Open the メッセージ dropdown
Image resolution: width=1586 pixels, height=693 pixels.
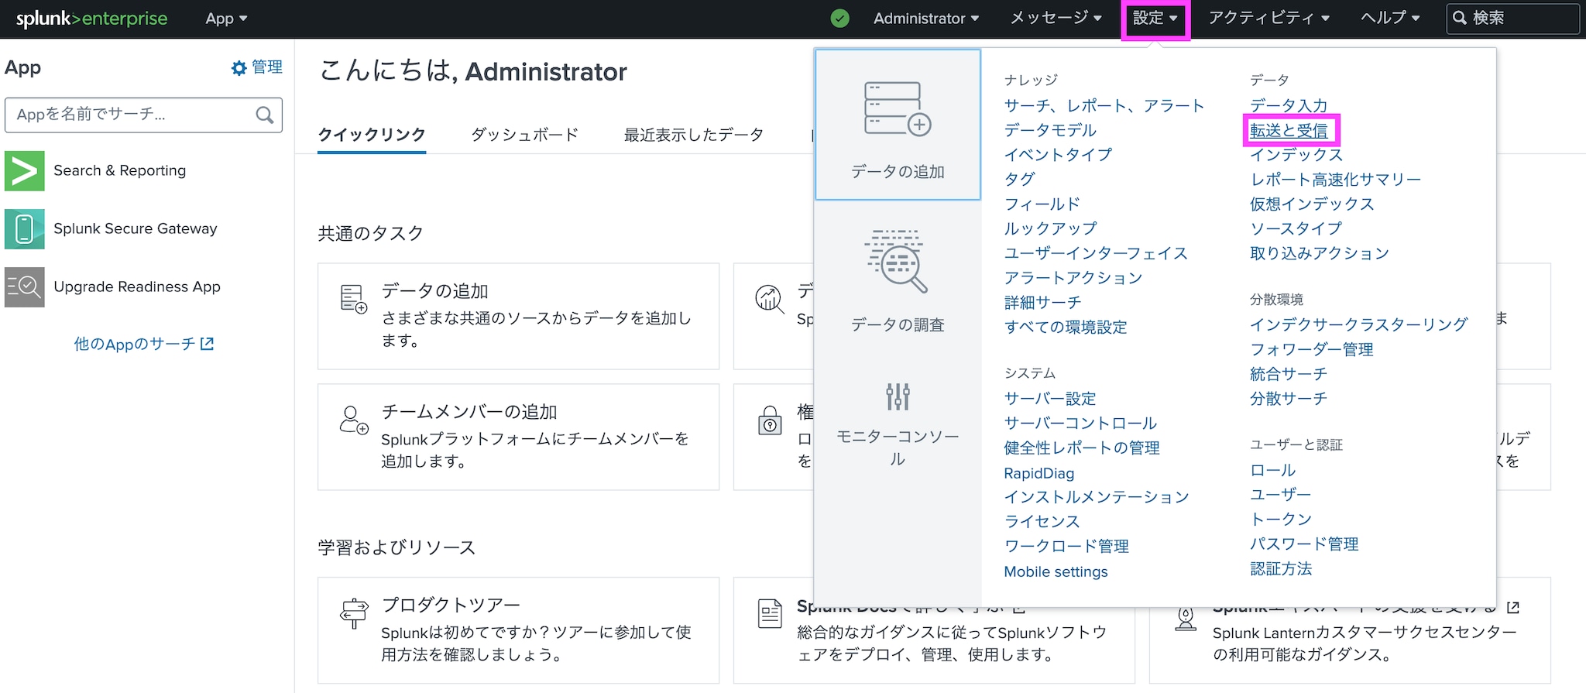point(1056,19)
